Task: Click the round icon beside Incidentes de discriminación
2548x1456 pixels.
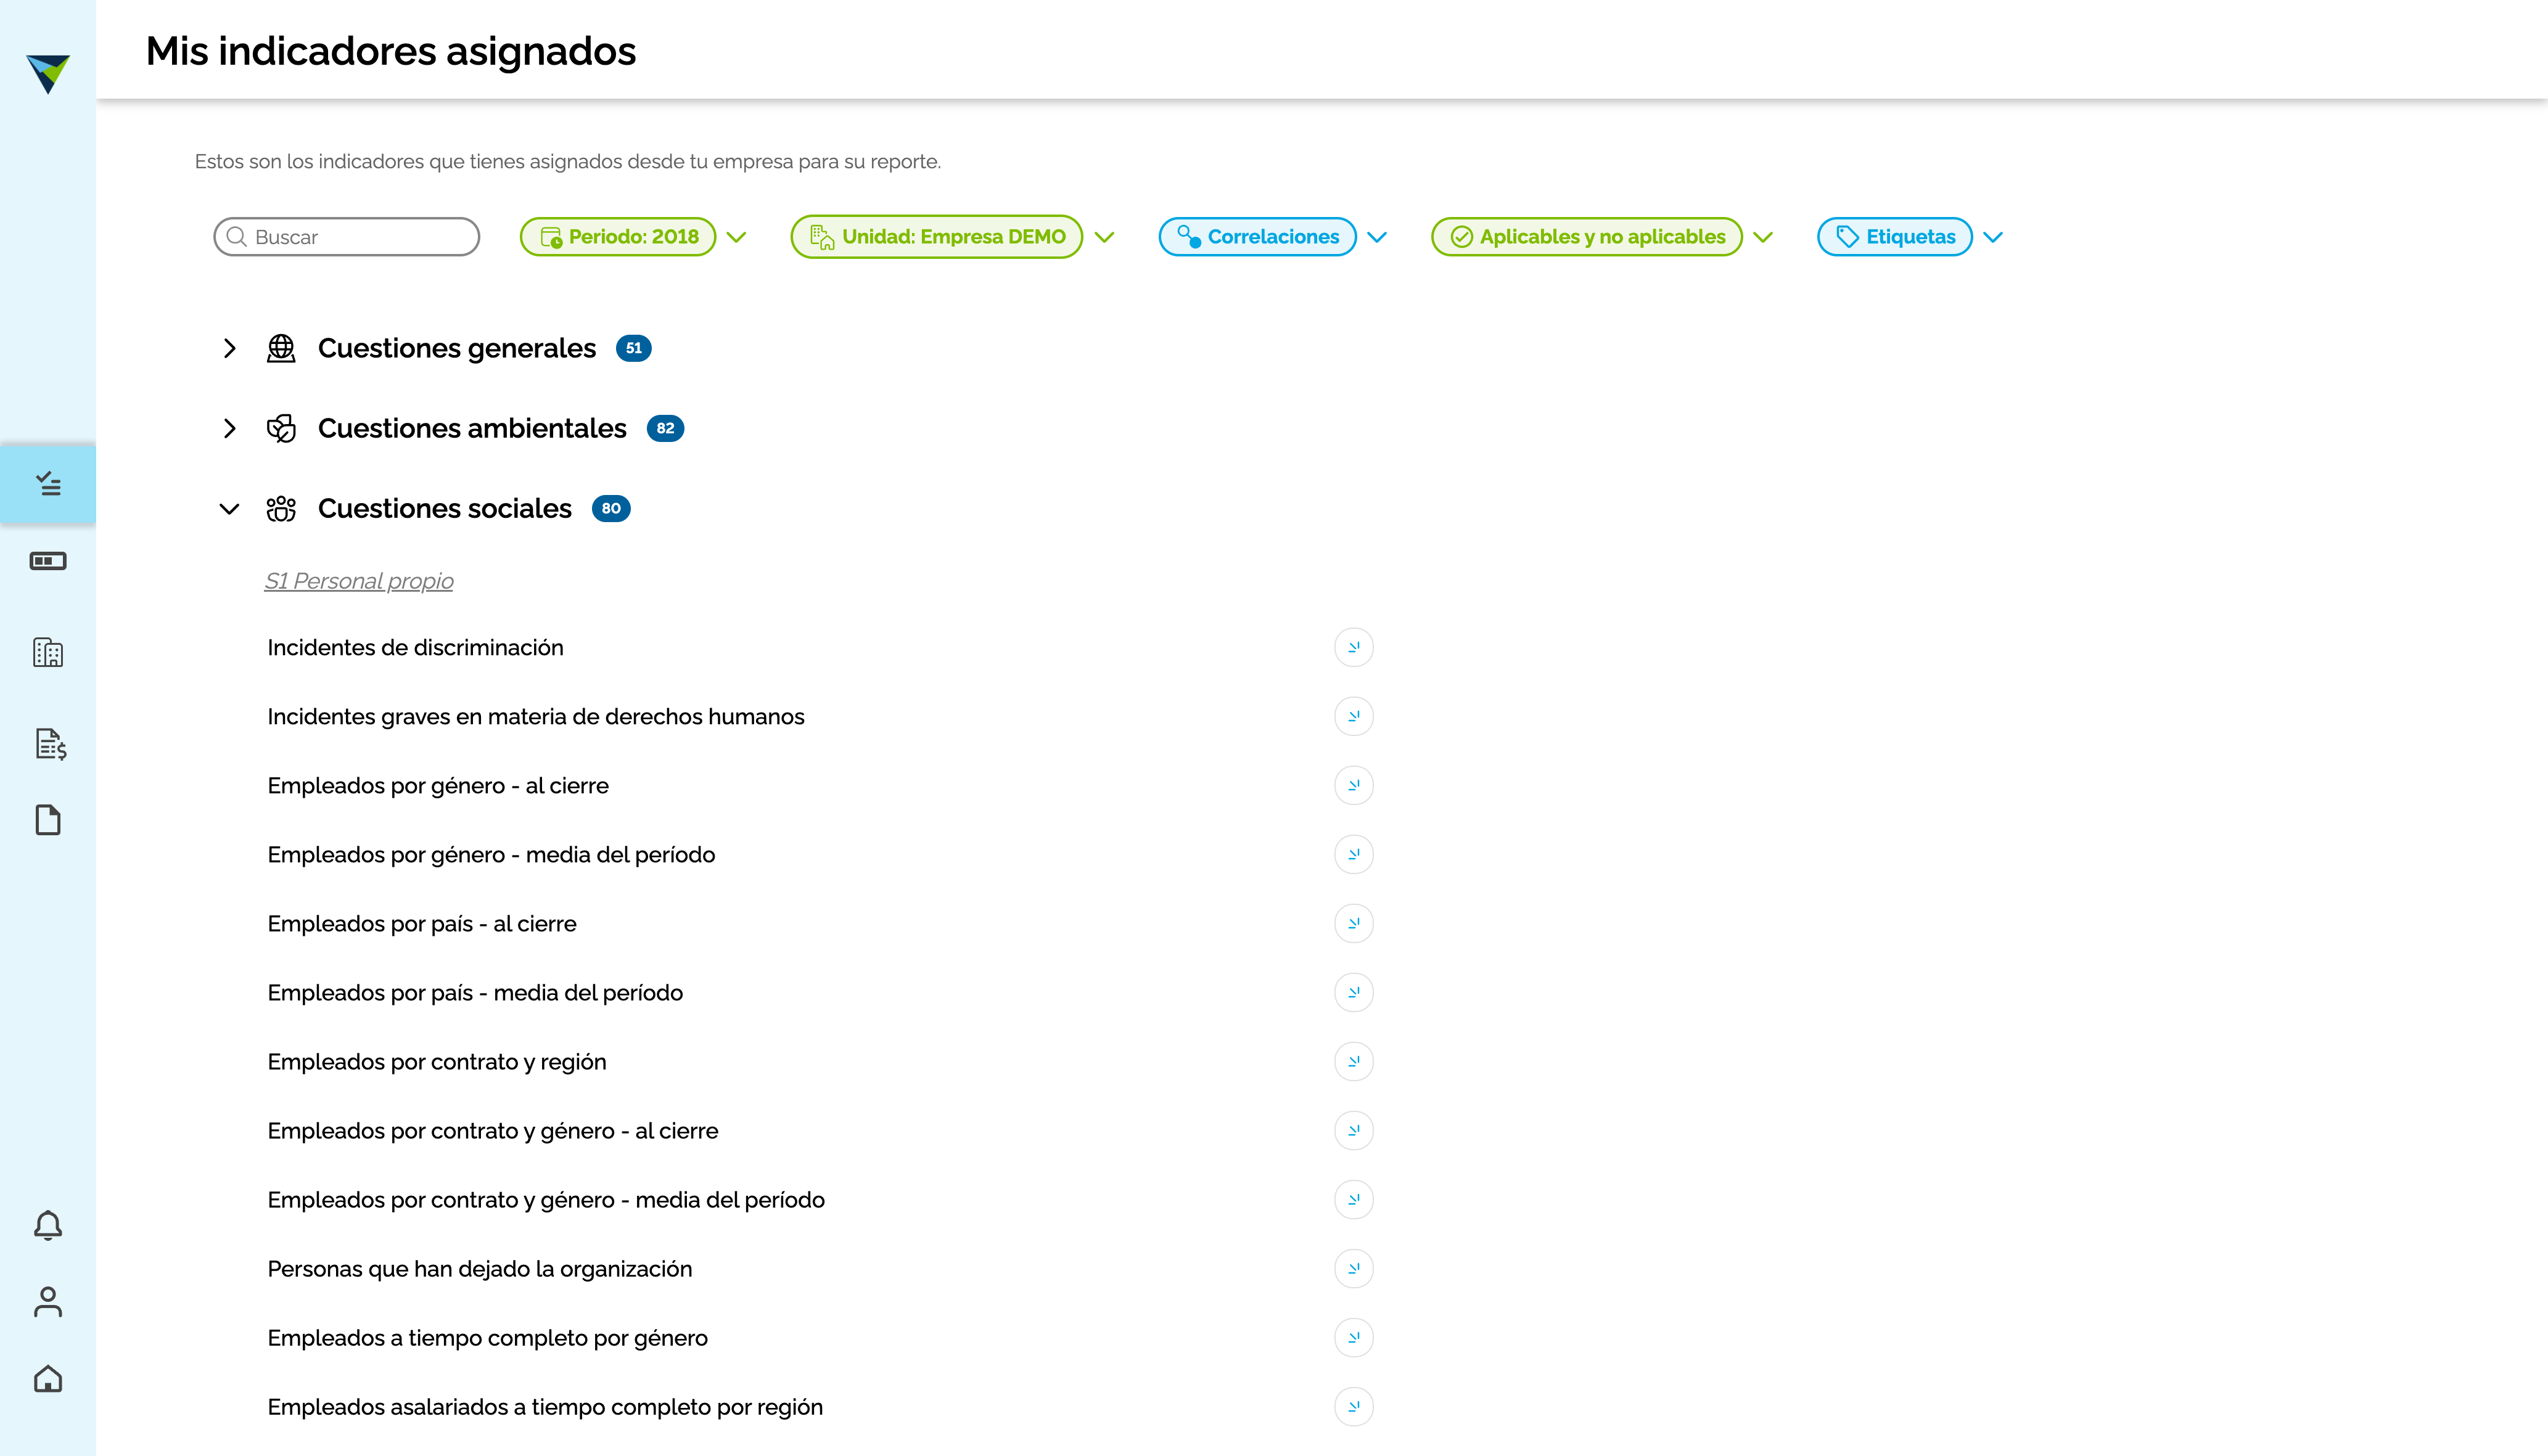Action: (x=1354, y=647)
